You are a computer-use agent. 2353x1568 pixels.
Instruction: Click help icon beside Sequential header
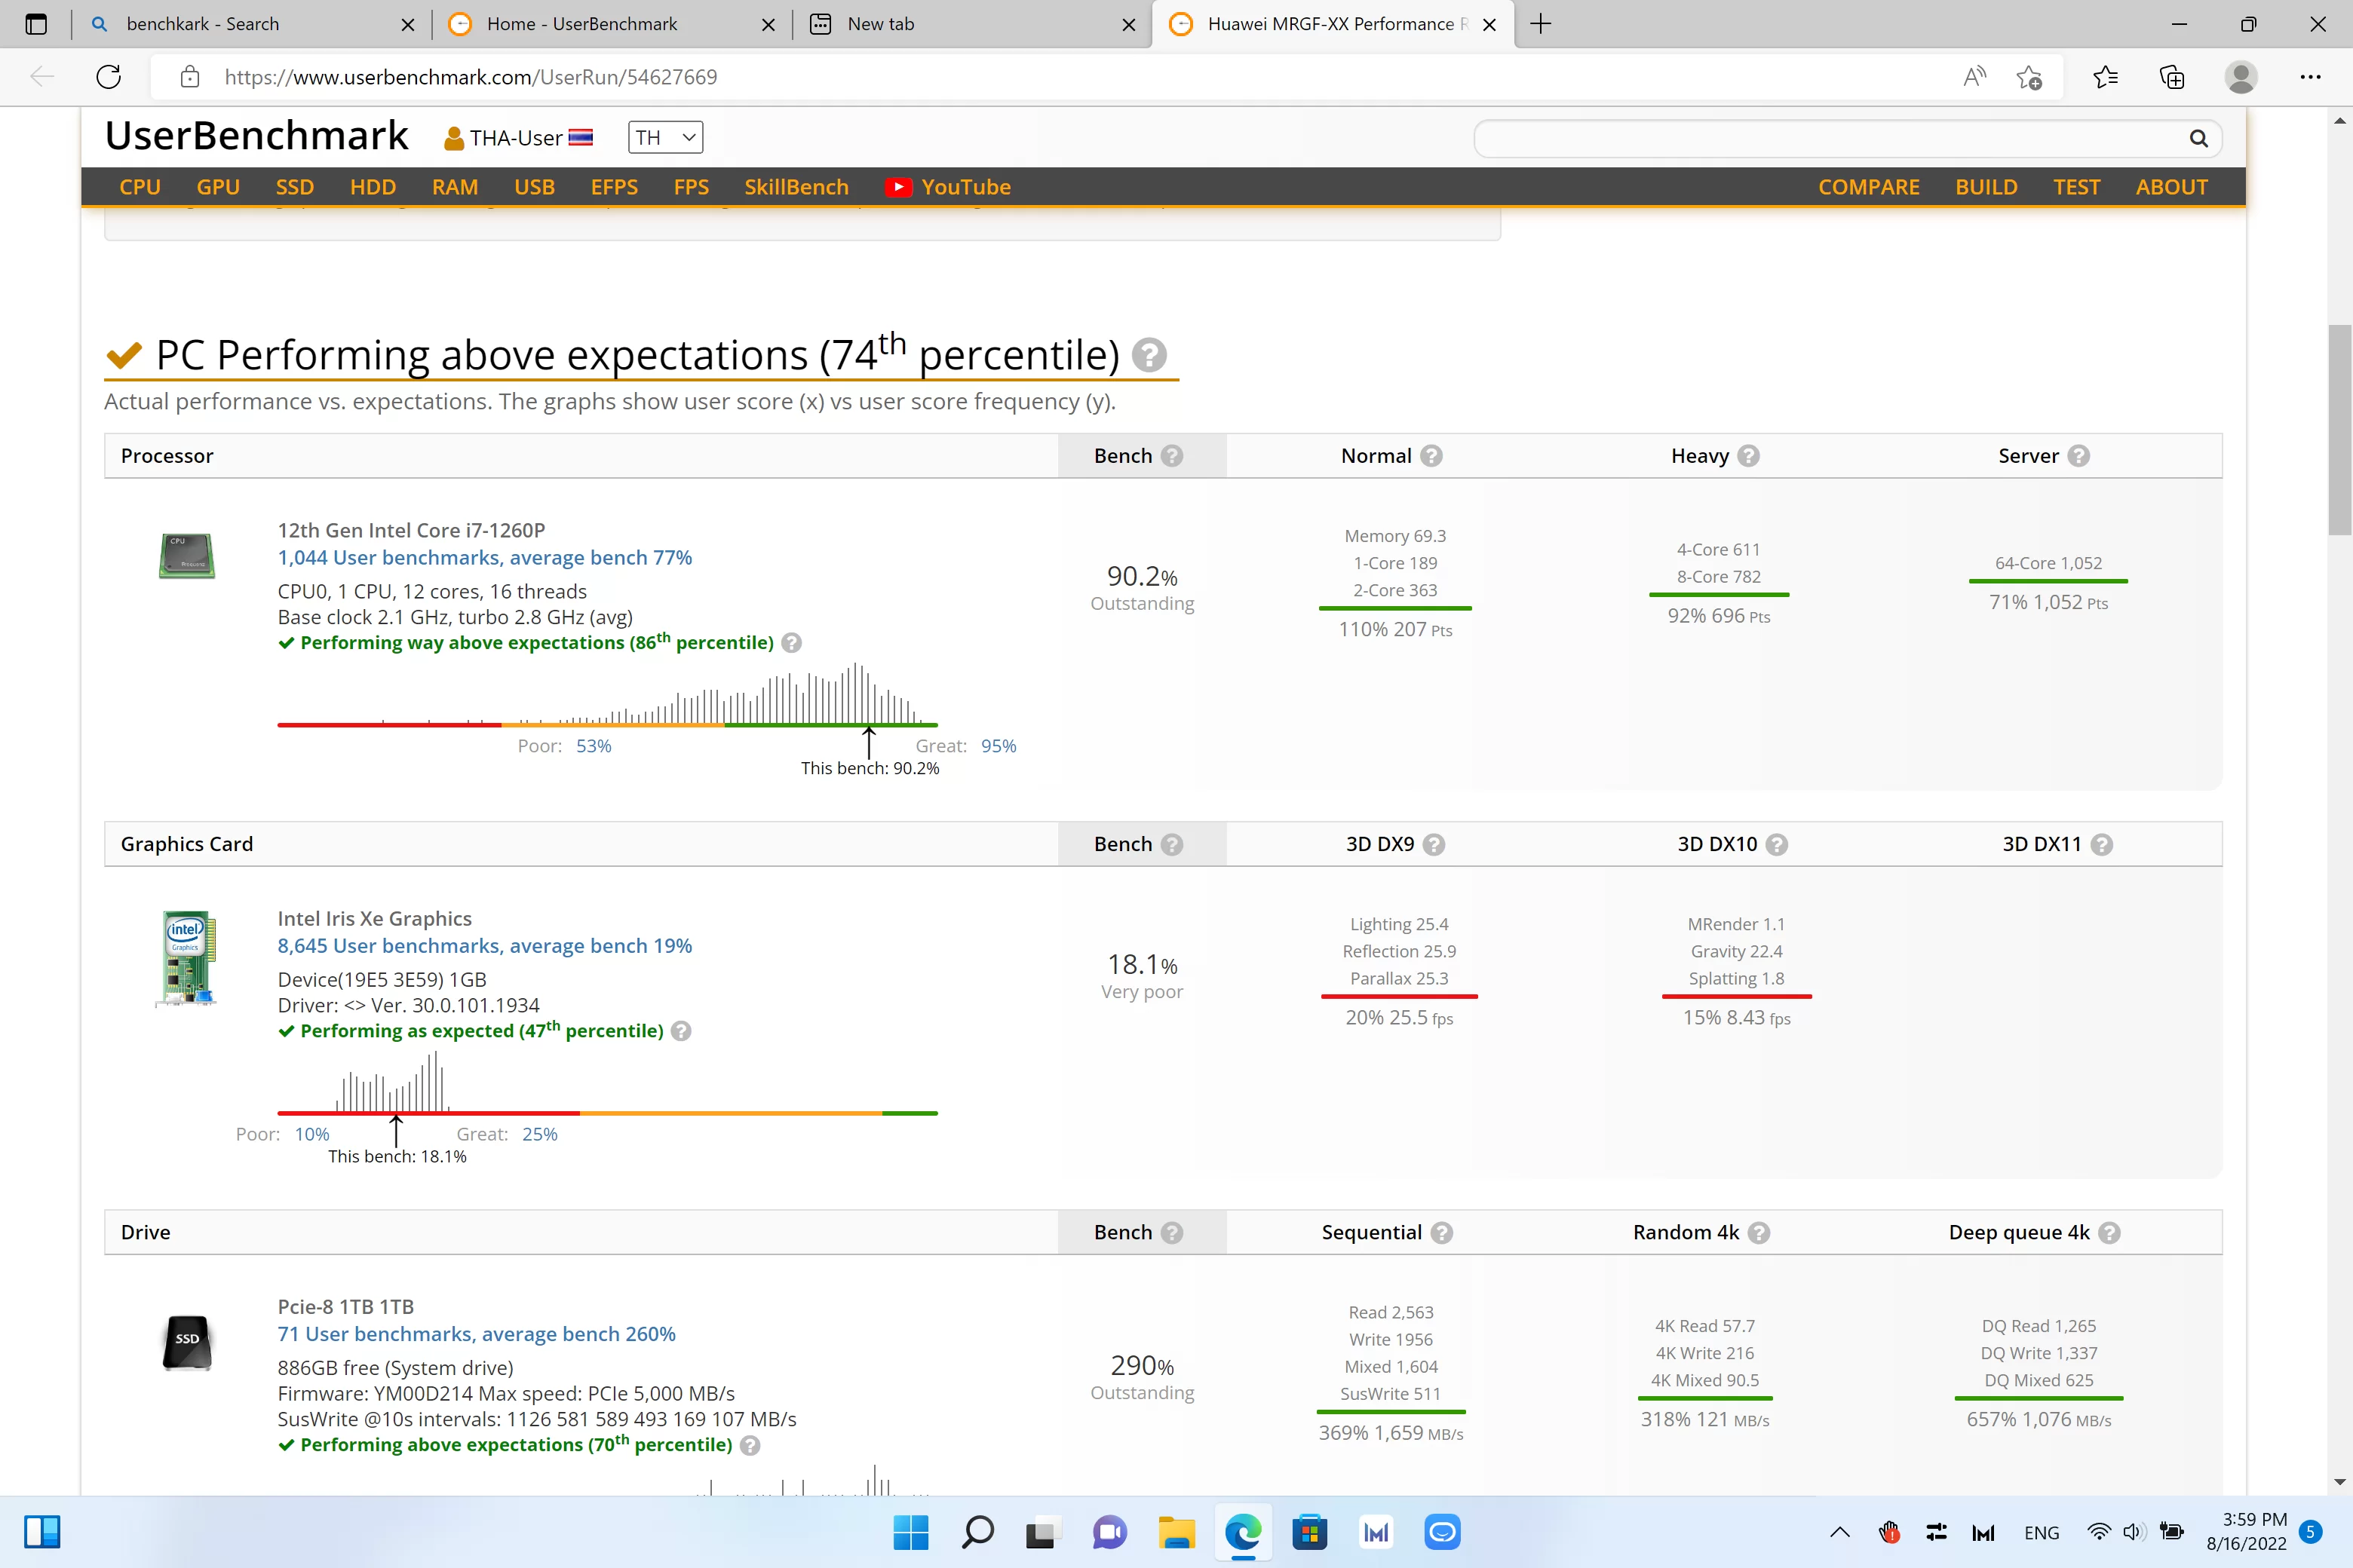coord(1440,1232)
